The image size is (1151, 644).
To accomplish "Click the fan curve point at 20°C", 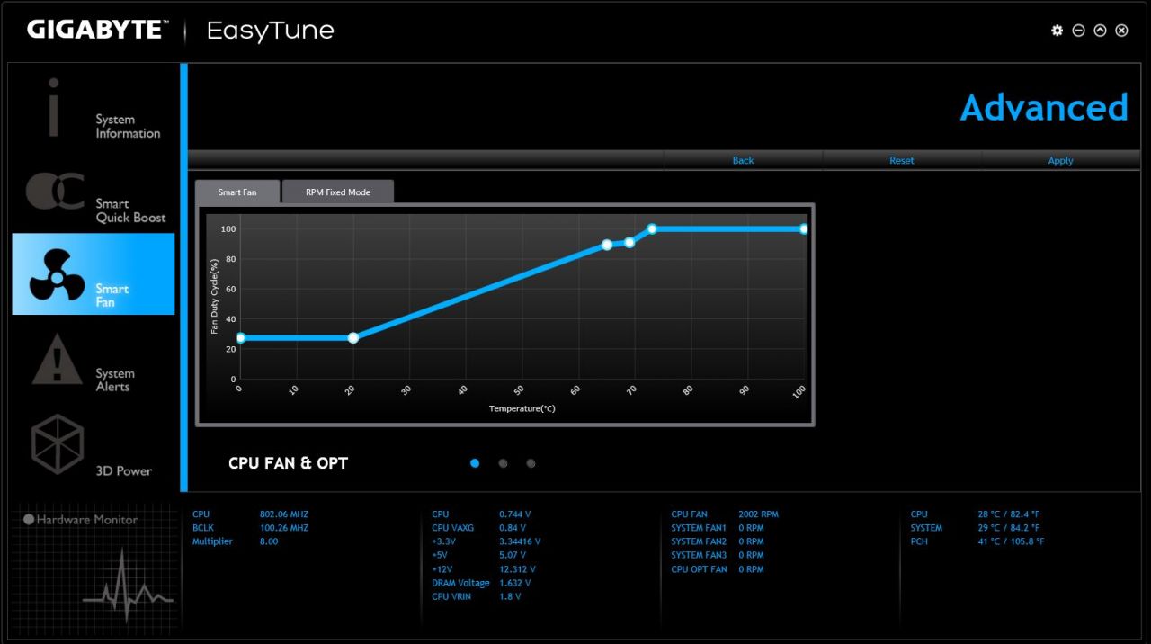I will coord(353,338).
